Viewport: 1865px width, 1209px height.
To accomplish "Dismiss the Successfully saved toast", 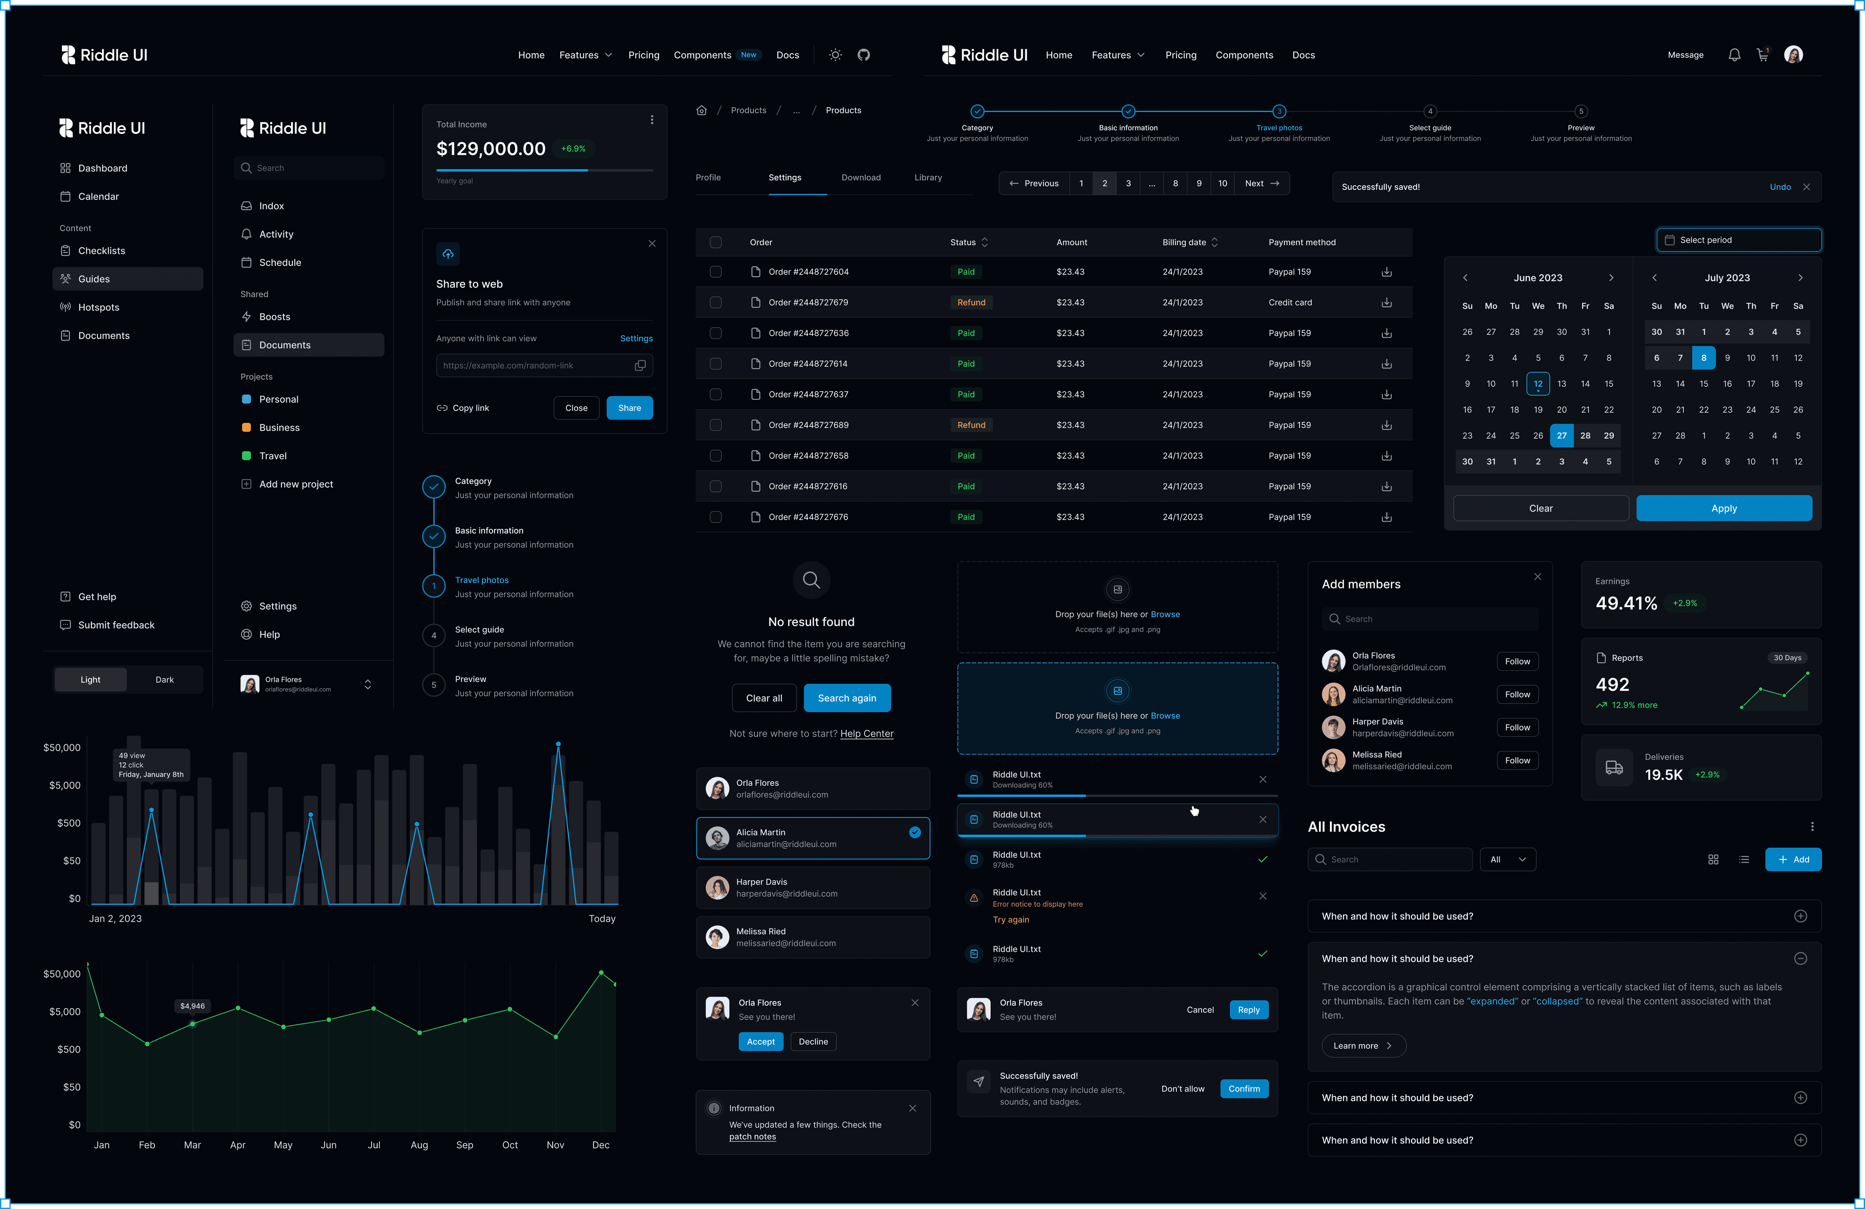I will coord(1806,187).
